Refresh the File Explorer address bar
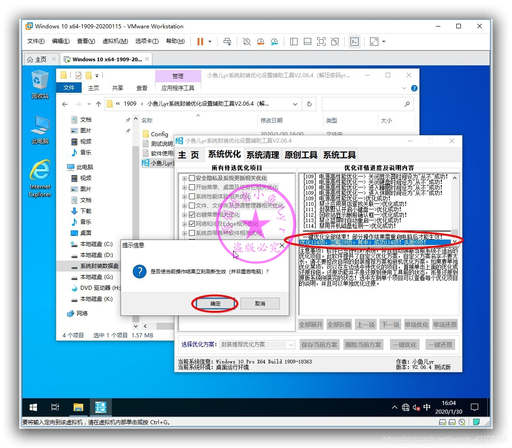Image resolution: width=512 pixels, height=448 pixels. (x=309, y=104)
